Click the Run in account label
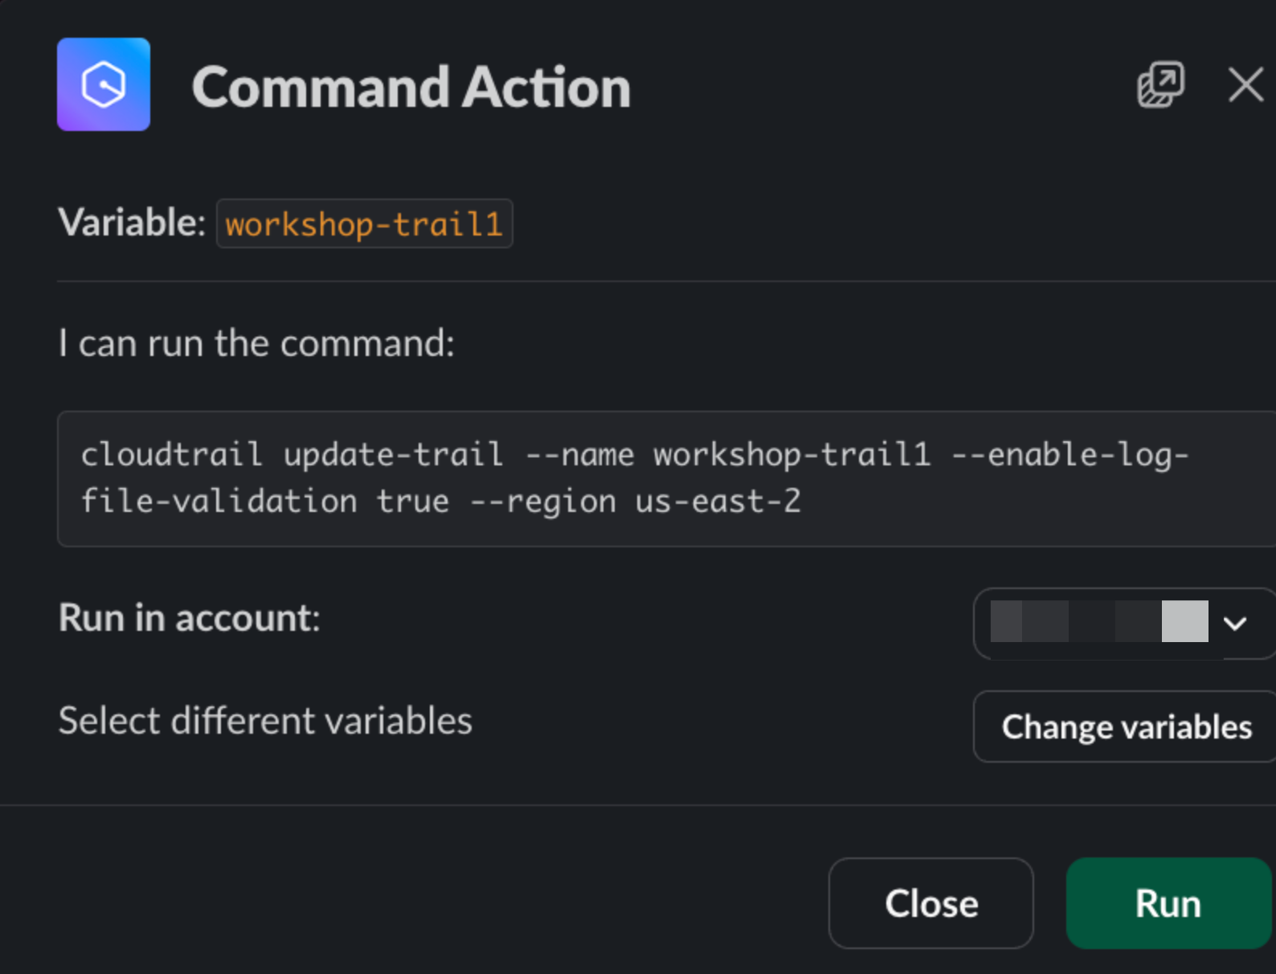Image resolution: width=1276 pixels, height=974 pixels. tap(190, 618)
